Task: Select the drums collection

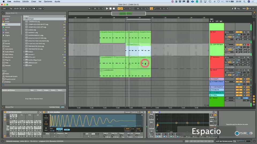Action: [11, 22]
